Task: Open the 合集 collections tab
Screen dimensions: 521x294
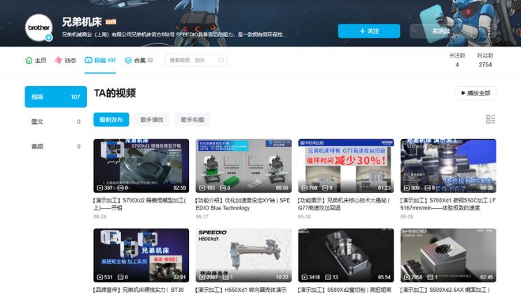Action: click(x=139, y=60)
